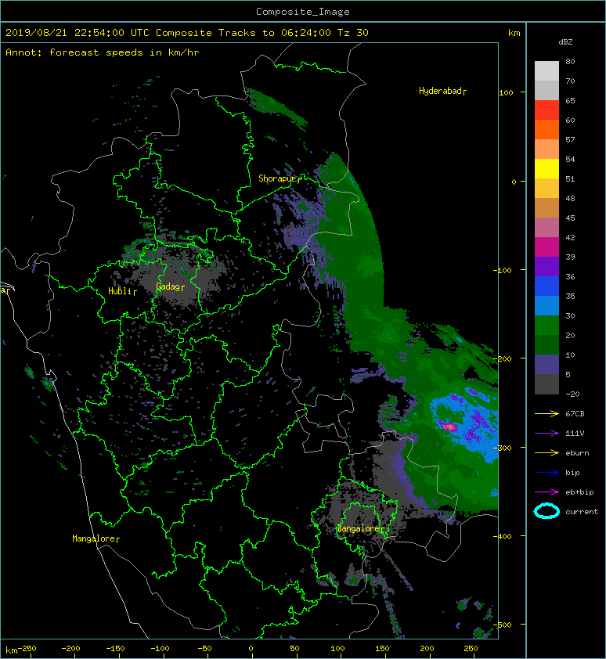The image size is (606, 659).
Task: Click the 'Annot: forecast speeds in km/hr' text
Action: pyautogui.click(x=103, y=52)
